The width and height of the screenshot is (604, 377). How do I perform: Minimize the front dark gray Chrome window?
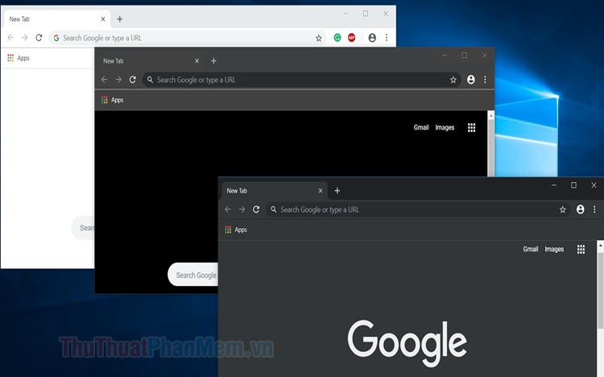click(x=554, y=185)
